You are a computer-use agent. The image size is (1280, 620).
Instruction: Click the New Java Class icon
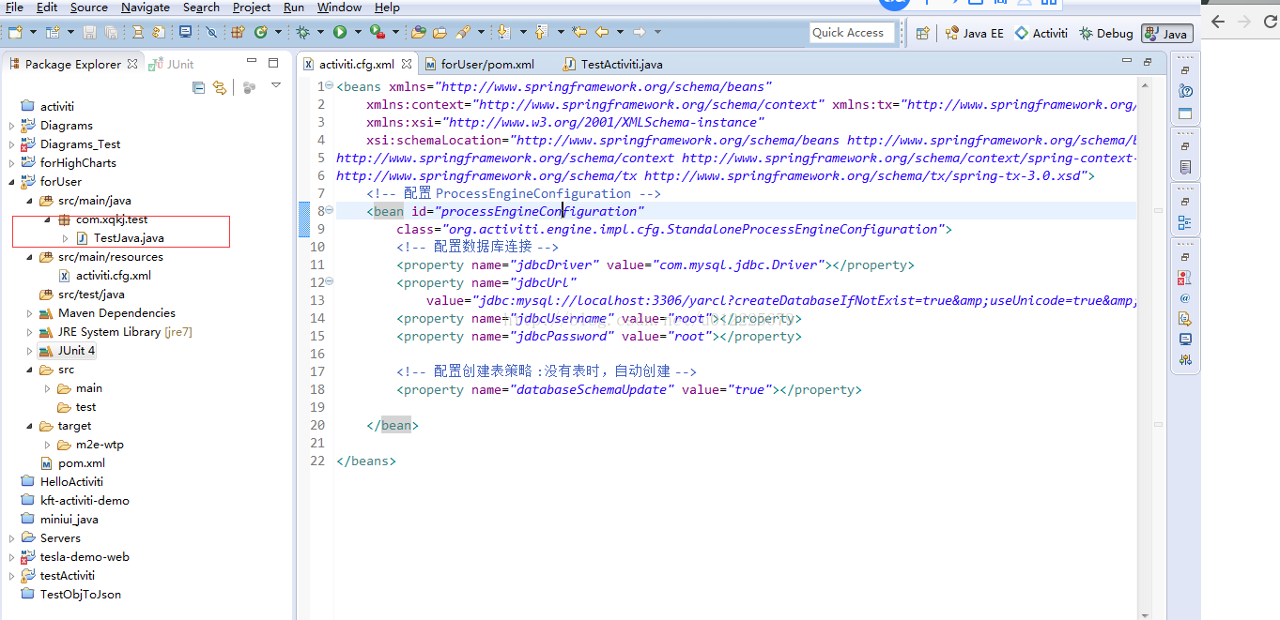pos(260,32)
